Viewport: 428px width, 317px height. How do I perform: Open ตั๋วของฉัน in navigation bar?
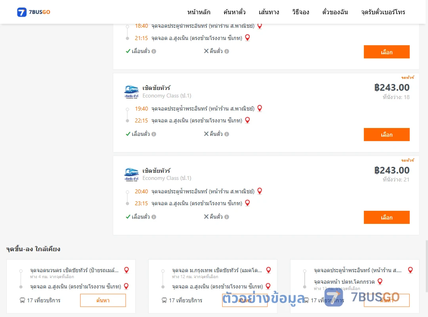point(335,12)
